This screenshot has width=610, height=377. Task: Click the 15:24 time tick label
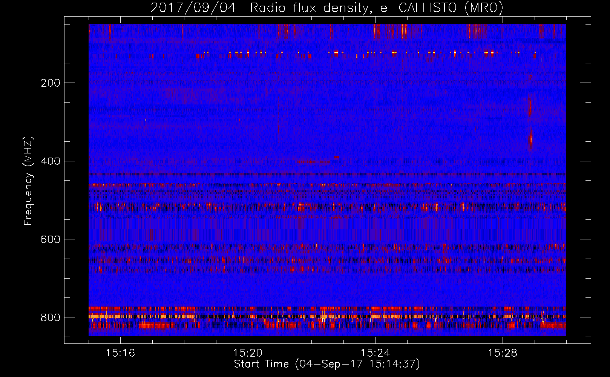376,353
